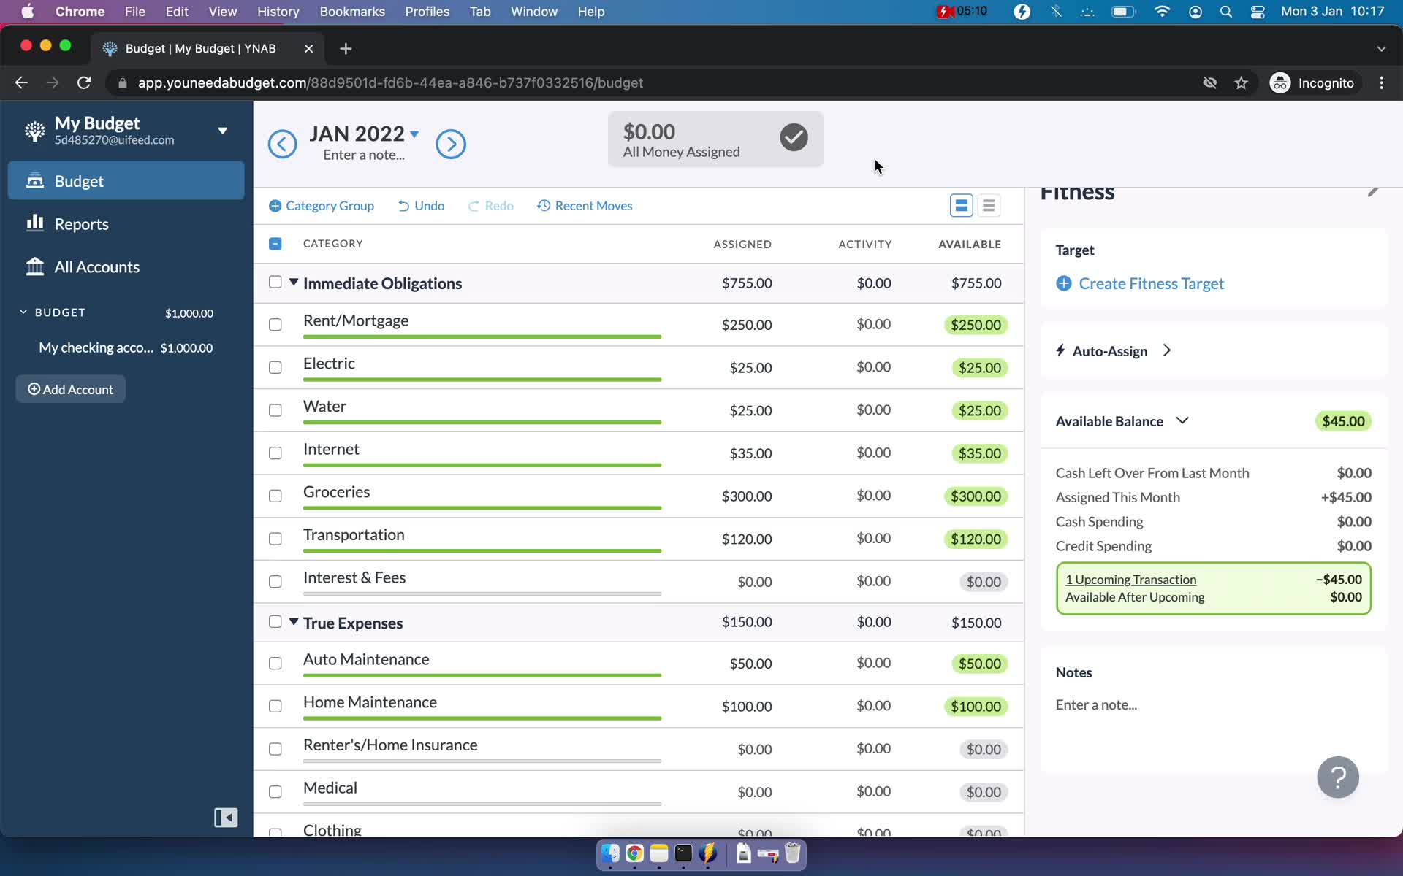Click the All Money Assigned checkmark icon
The image size is (1403, 876).
tap(794, 135)
